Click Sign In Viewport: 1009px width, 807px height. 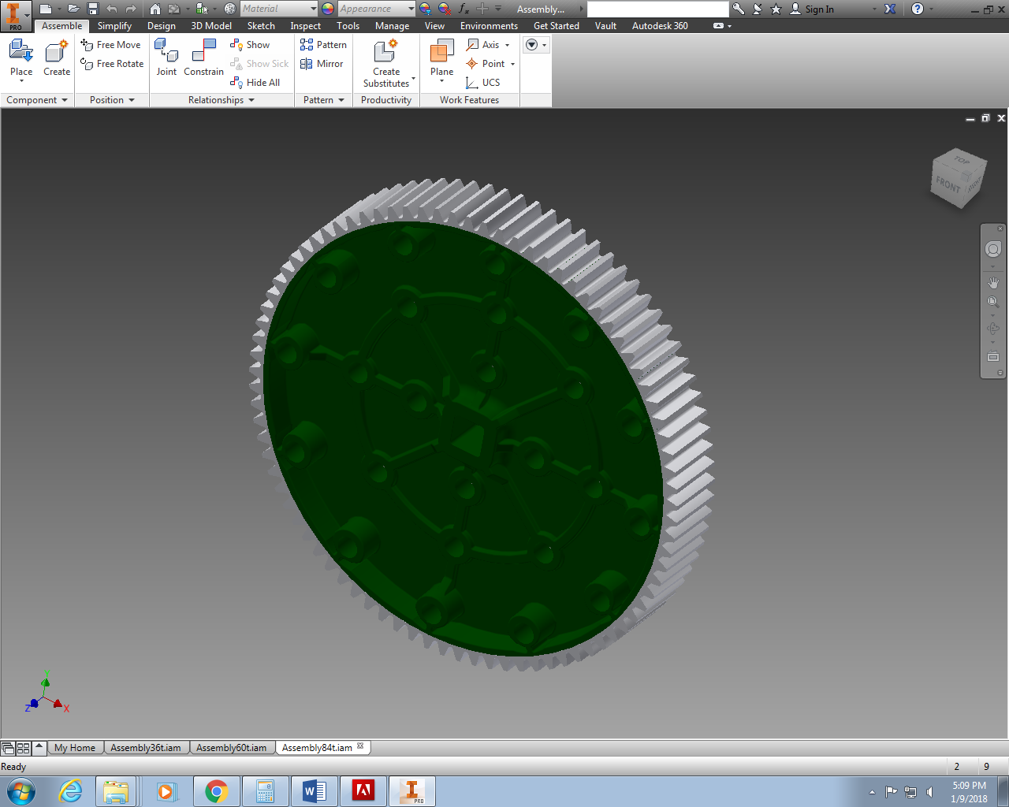pyautogui.click(x=812, y=9)
